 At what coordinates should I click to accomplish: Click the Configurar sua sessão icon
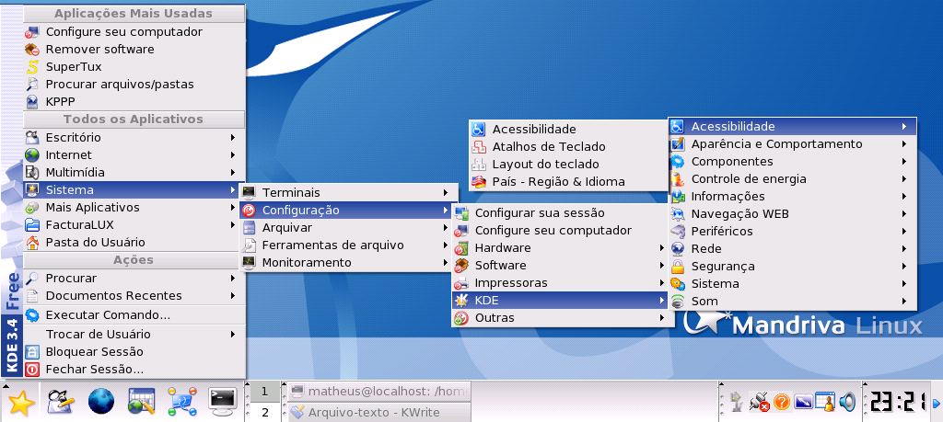click(461, 213)
